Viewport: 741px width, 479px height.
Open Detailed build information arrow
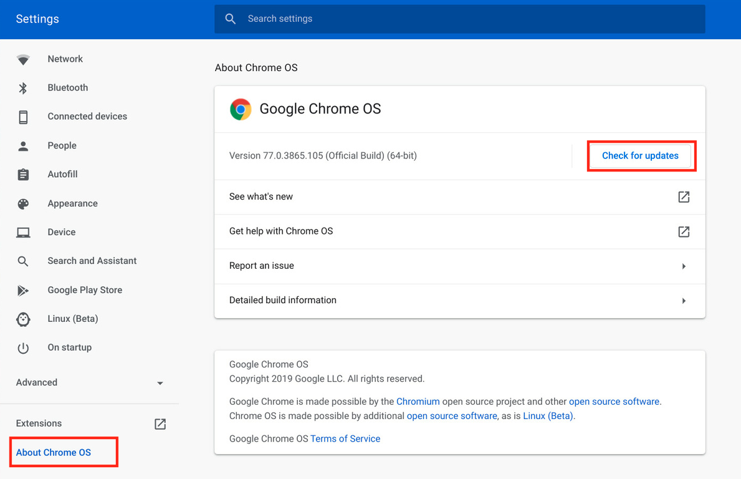coord(684,301)
